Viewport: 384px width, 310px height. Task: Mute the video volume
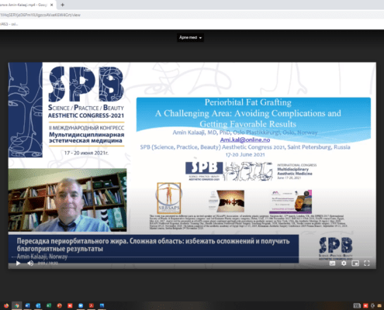(30, 263)
